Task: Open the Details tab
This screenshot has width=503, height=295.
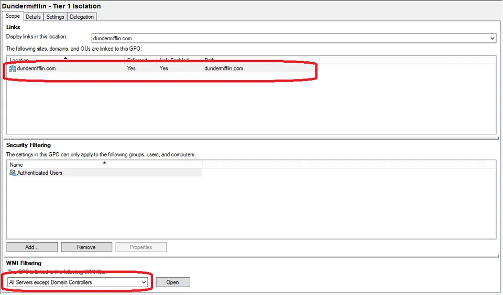Action: pyautogui.click(x=33, y=17)
